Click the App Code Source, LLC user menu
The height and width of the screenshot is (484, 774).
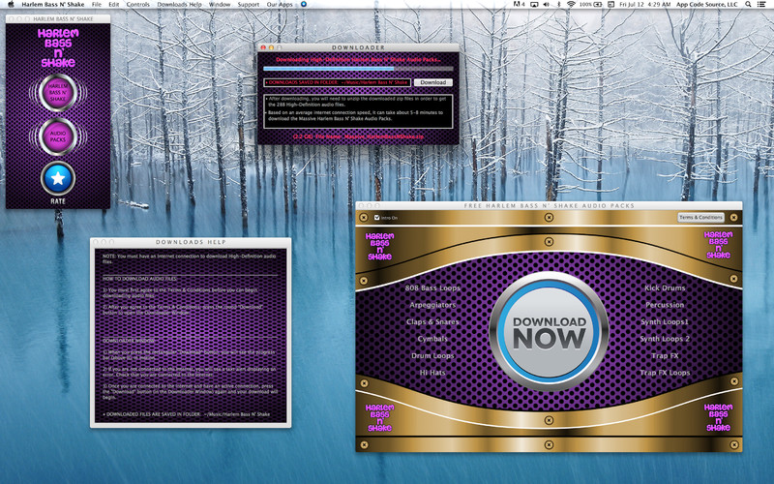point(706,5)
